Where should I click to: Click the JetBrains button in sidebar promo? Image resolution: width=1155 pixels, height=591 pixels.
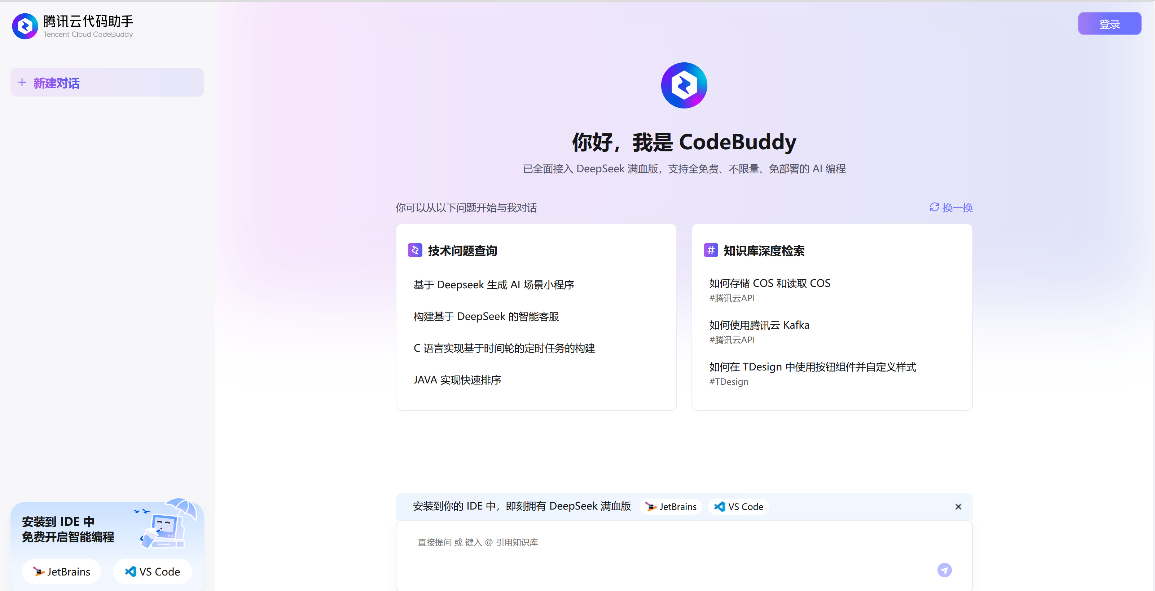pos(61,571)
